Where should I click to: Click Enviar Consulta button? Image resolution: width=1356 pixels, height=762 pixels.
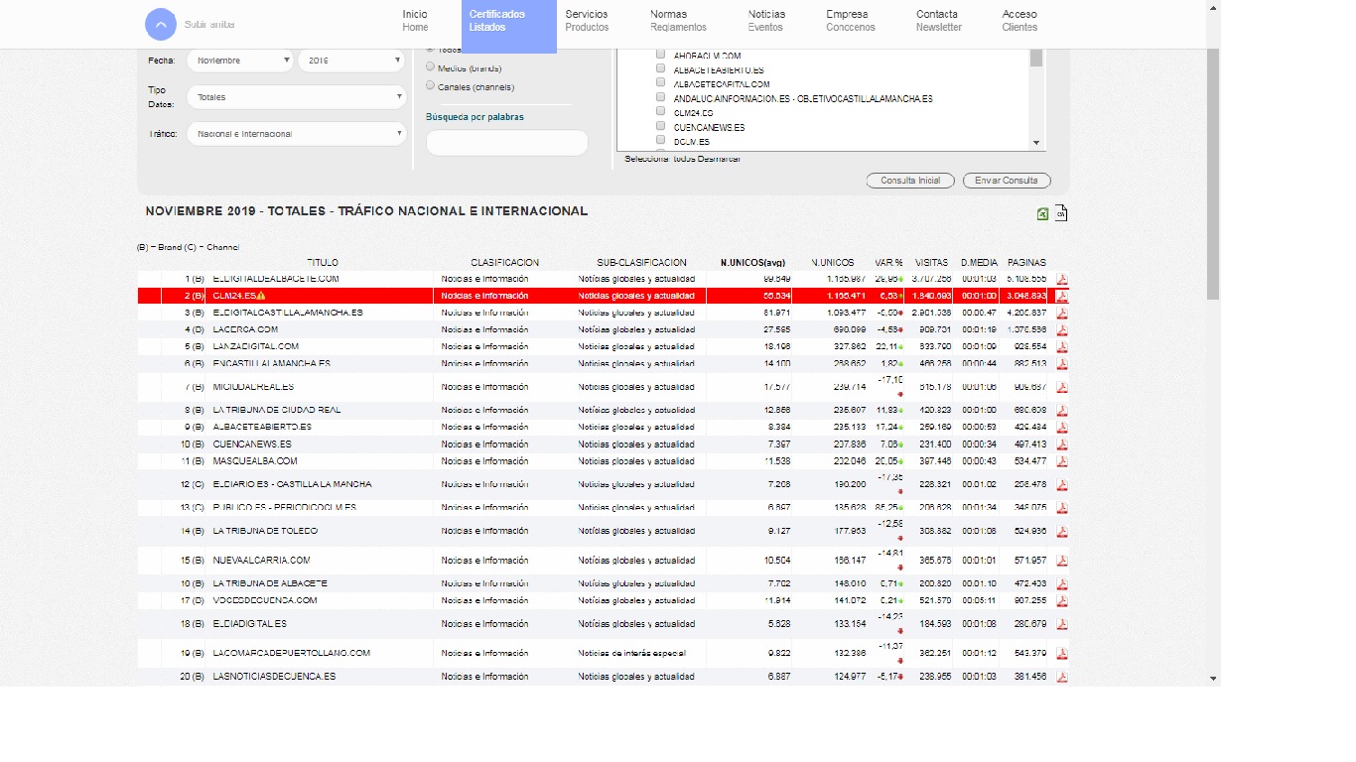point(1007,181)
